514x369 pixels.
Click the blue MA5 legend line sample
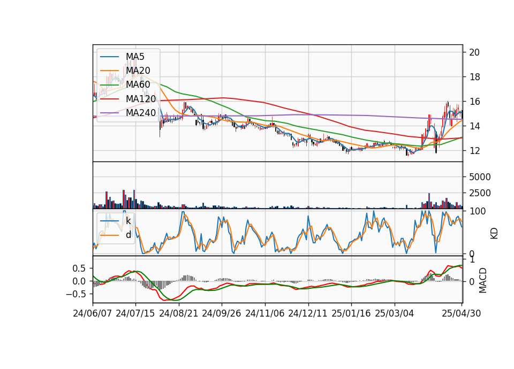(x=109, y=57)
